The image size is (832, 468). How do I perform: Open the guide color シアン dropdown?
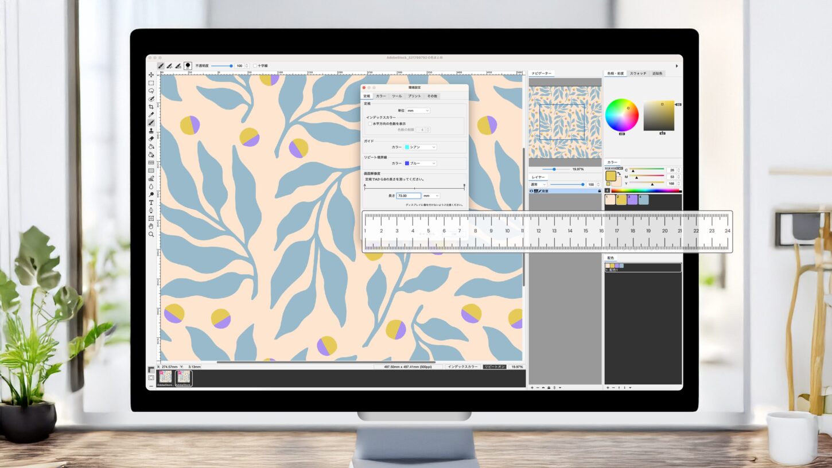pos(421,147)
